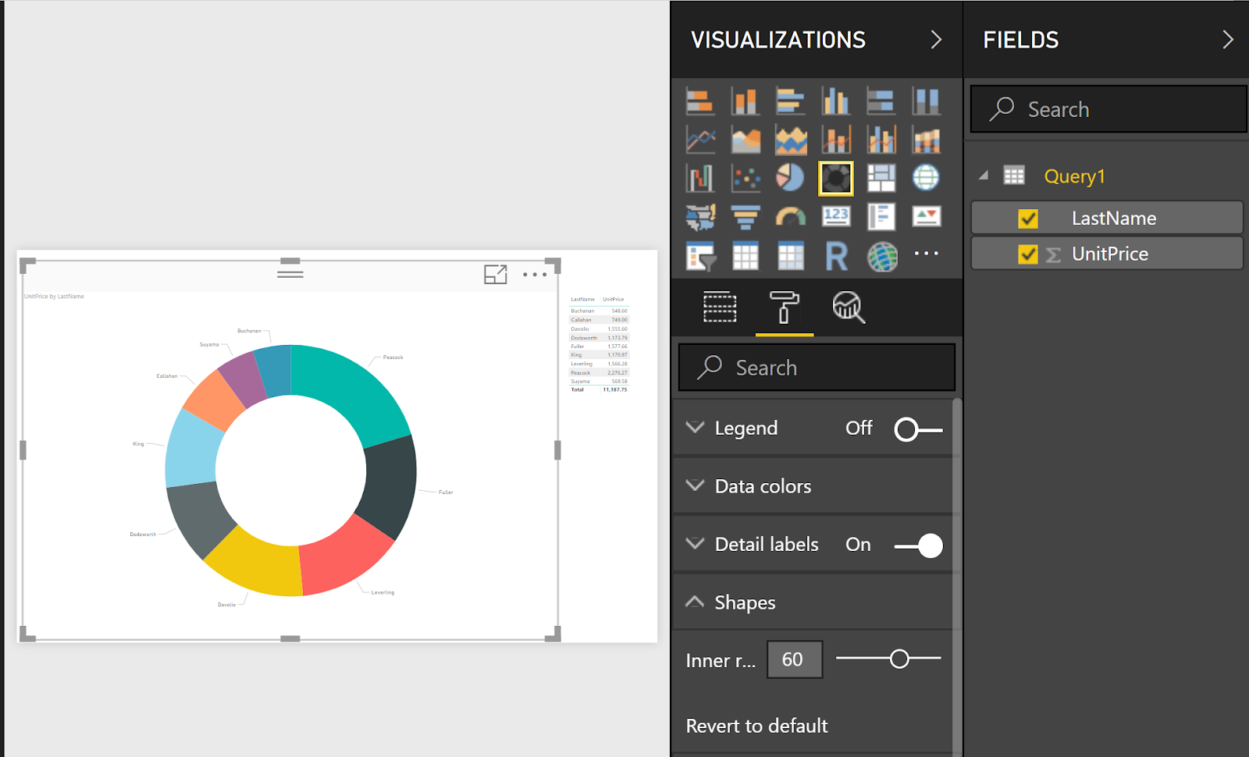The height and width of the screenshot is (757, 1249).
Task: Collapse the Query1 table
Action: (x=984, y=175)
